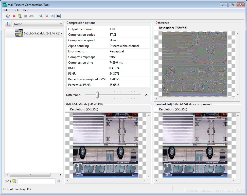Click the original dds image preview
This screenshot has width=247, height=195.
[106, 145]
